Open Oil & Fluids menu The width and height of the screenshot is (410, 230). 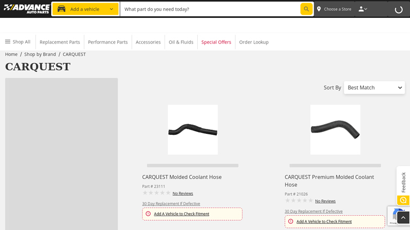pyautogui.click(x=181, y=42)
